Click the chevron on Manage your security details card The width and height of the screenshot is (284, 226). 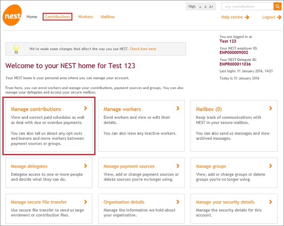270,202
